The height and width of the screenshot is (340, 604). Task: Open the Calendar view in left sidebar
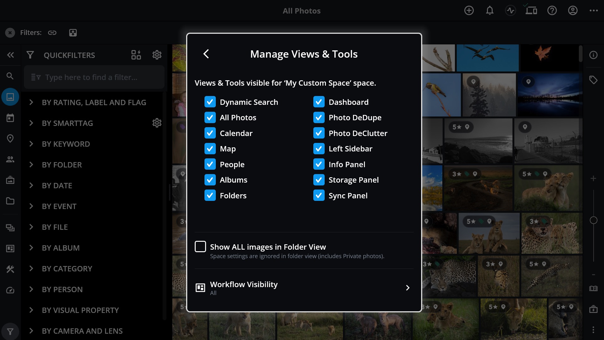[x=10, y=118]
